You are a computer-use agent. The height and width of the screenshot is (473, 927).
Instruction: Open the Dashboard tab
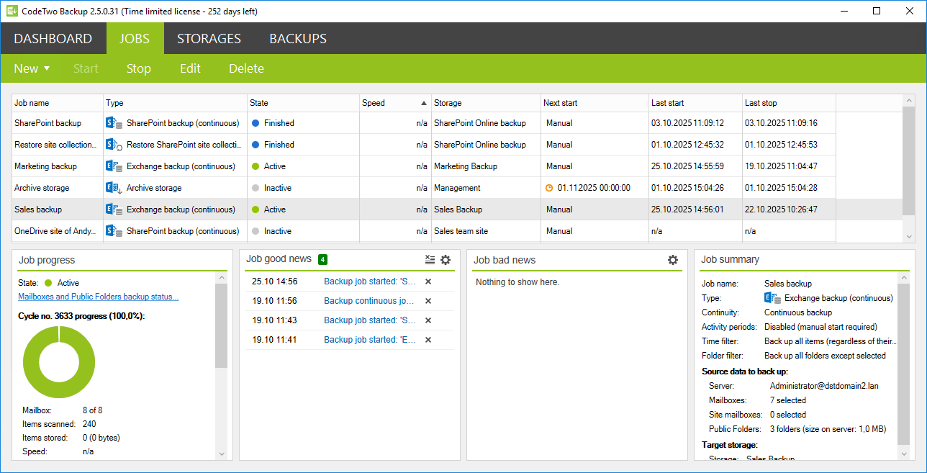pos(53,39)
